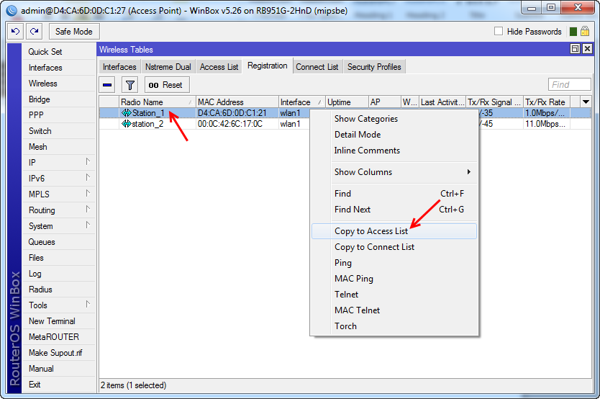Screen dimensions: 600x399
Task: Click the Reset counters button
Action: pyautogui.click(x=167, y=84)
